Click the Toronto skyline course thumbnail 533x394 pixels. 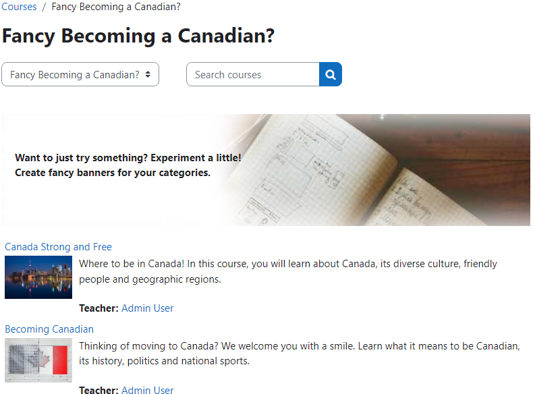(38, 277)
